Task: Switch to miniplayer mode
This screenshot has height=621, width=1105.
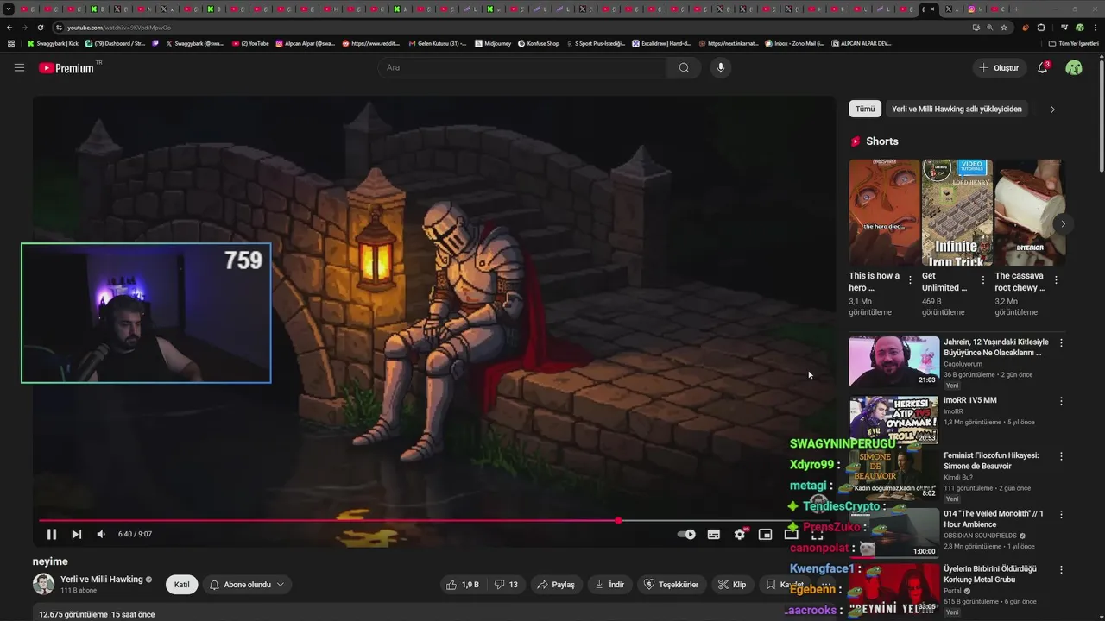Action: click(765, 534)
